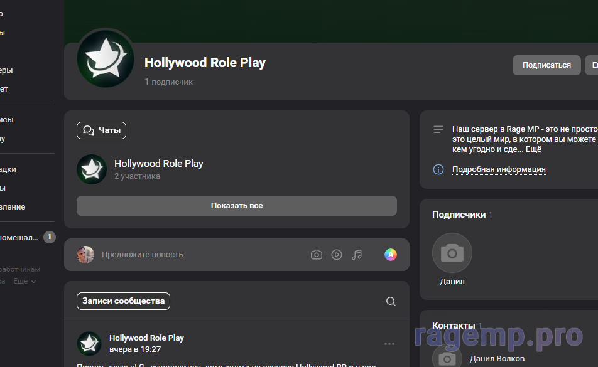Subscribe with the Подписаться button
The image size is (598, 367).
tap(546, 65)
